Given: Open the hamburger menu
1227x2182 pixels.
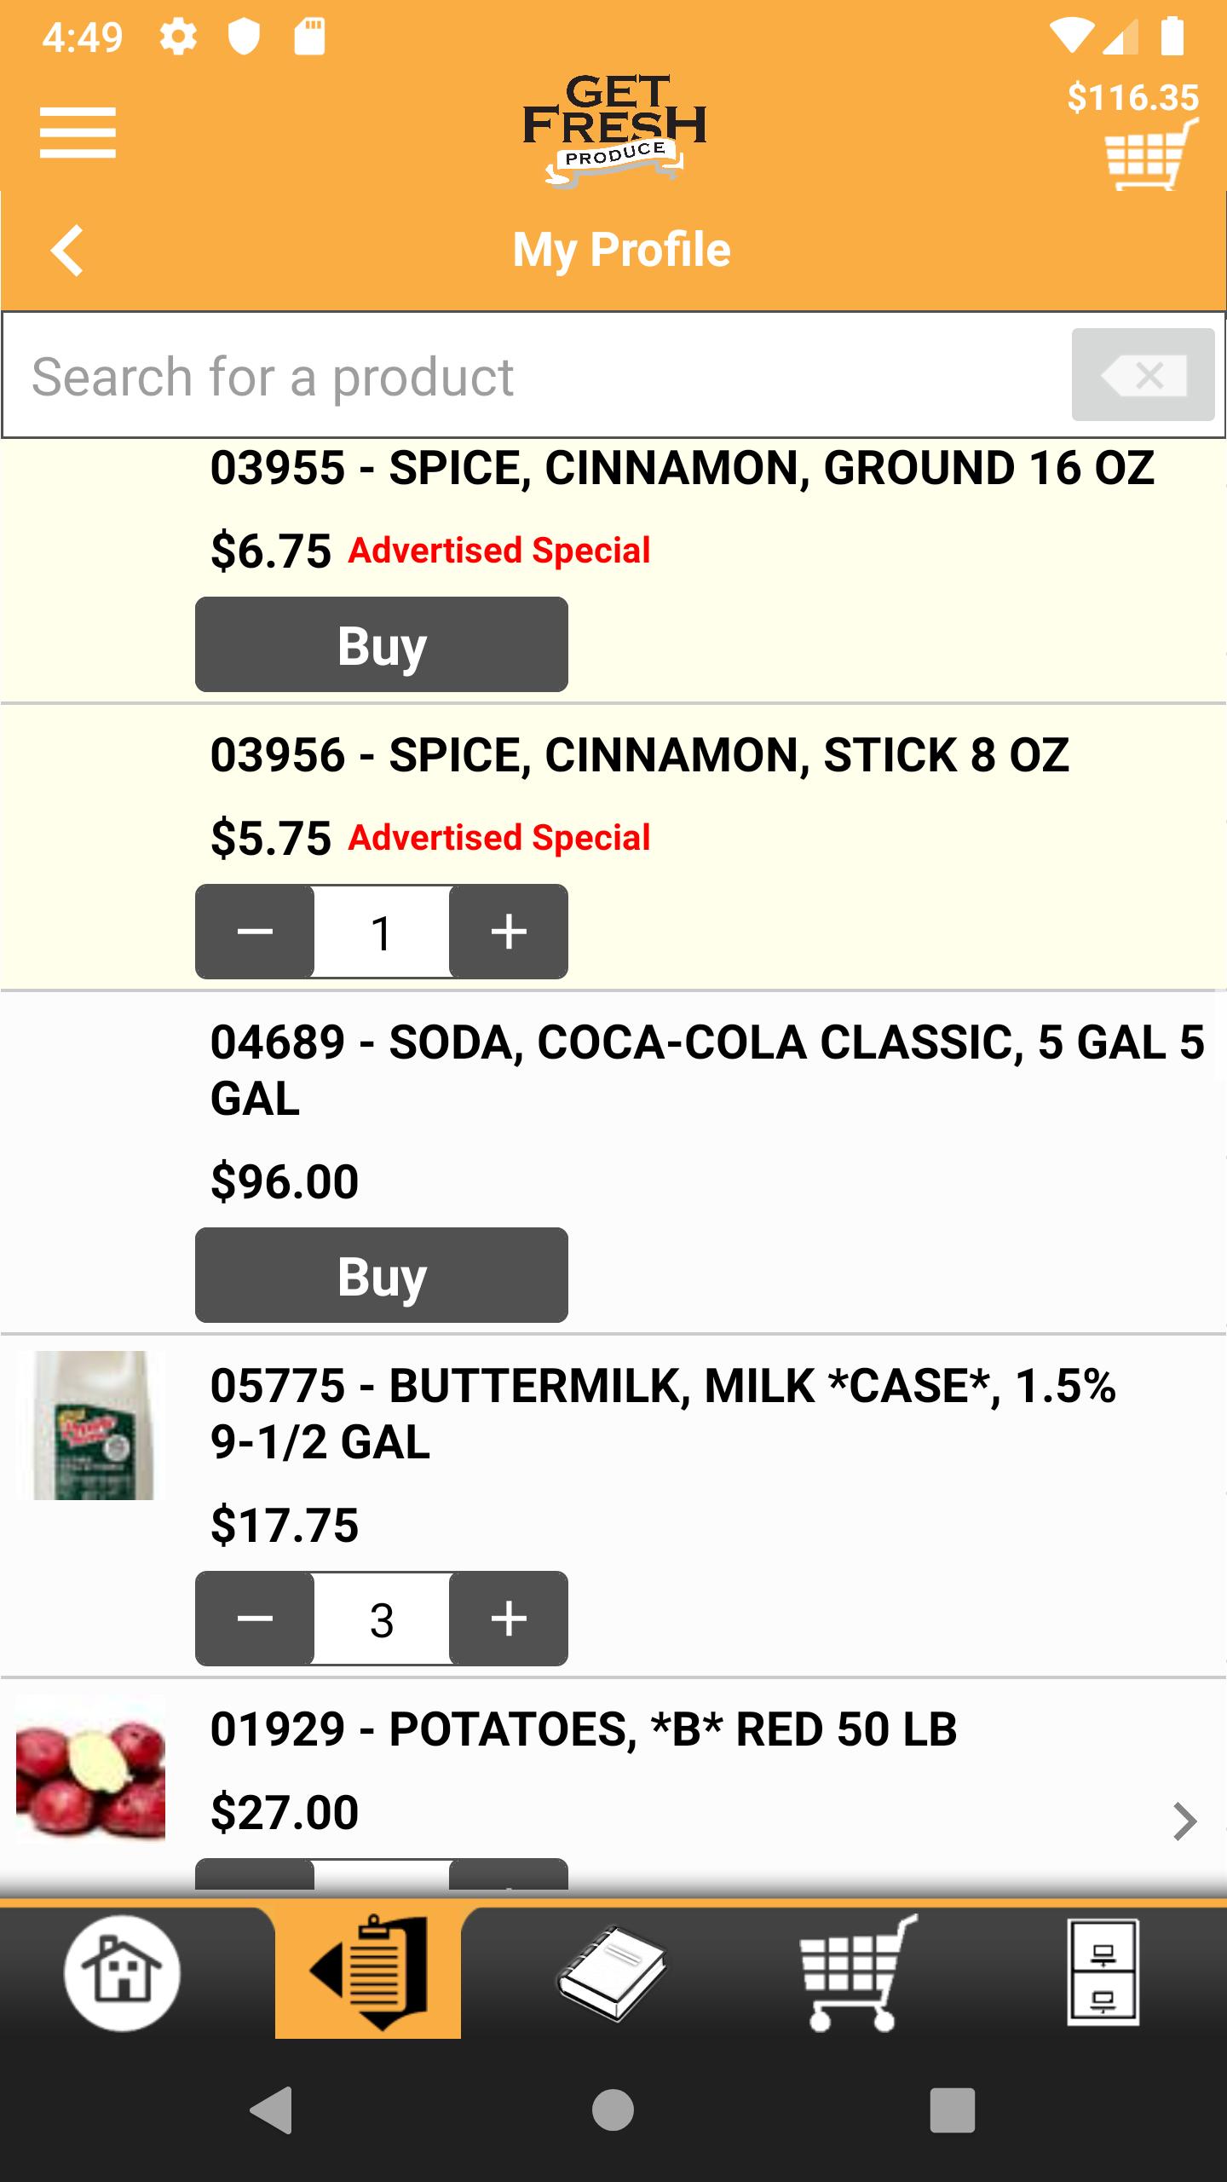Looking at the screenshot, I should [78, 133].
